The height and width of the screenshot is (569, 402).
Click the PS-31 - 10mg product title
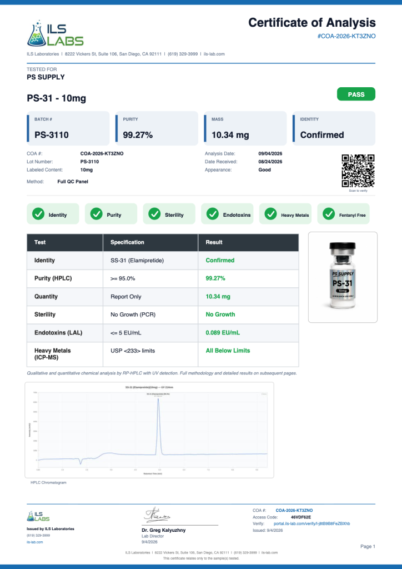coord(57,98)
